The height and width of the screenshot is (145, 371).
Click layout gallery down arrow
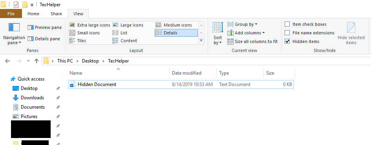point(201,33)
